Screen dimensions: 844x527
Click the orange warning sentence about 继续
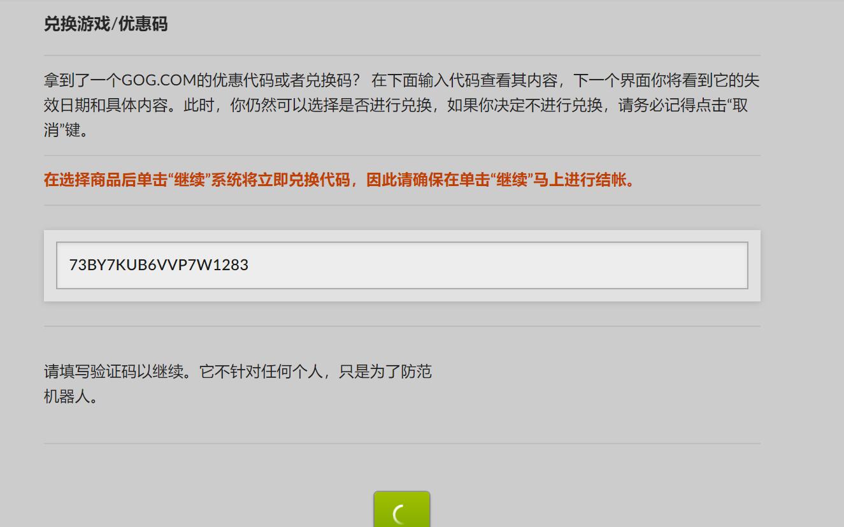click(x=341, y=180)
